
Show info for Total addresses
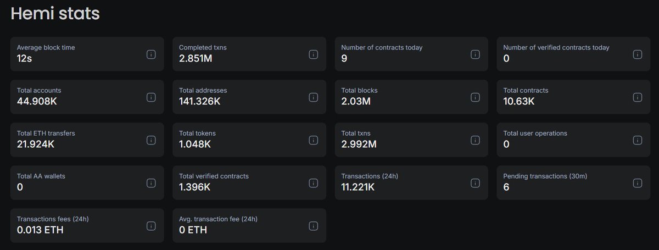[313, 97]
